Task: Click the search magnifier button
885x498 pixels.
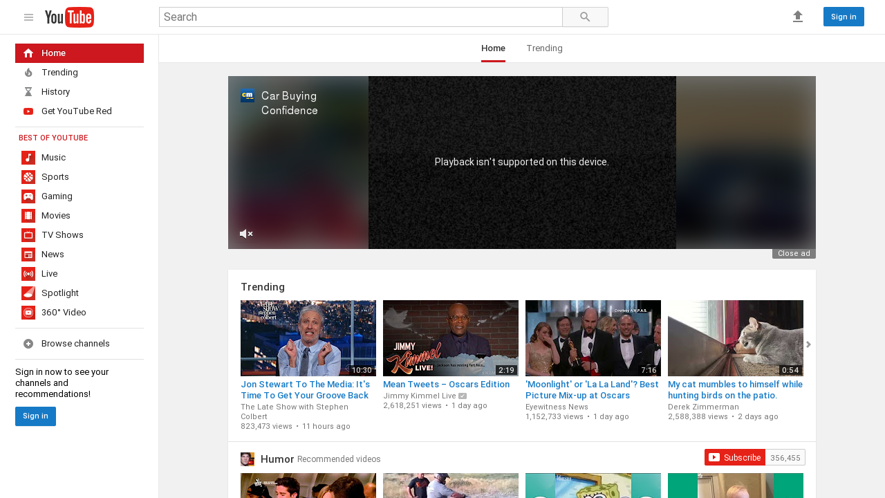Action: (x=585, y=17)
